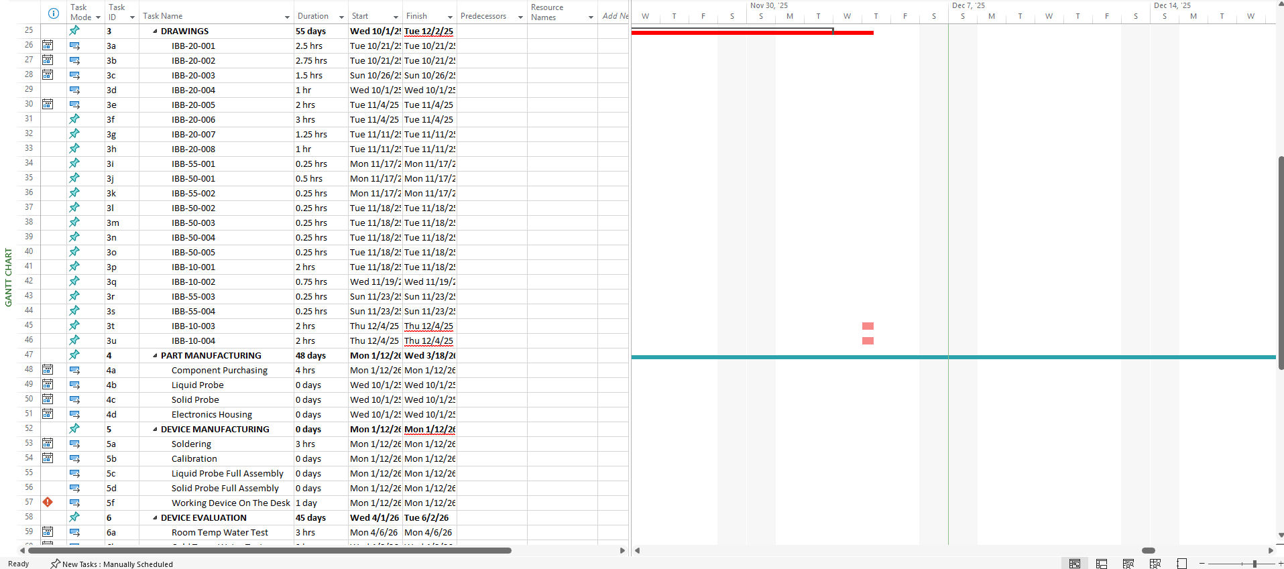Click auto scheduled mode icon for Soldering
1284x569 pixels.
[x=74, y=444]
